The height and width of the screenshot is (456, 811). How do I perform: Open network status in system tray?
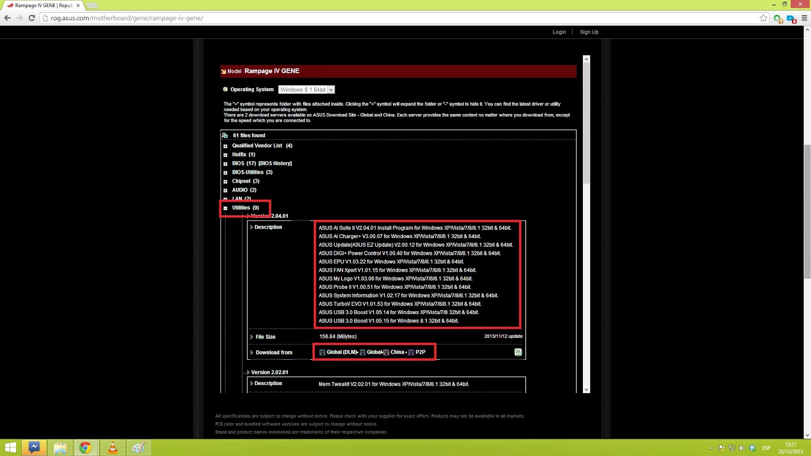(732, 448)
